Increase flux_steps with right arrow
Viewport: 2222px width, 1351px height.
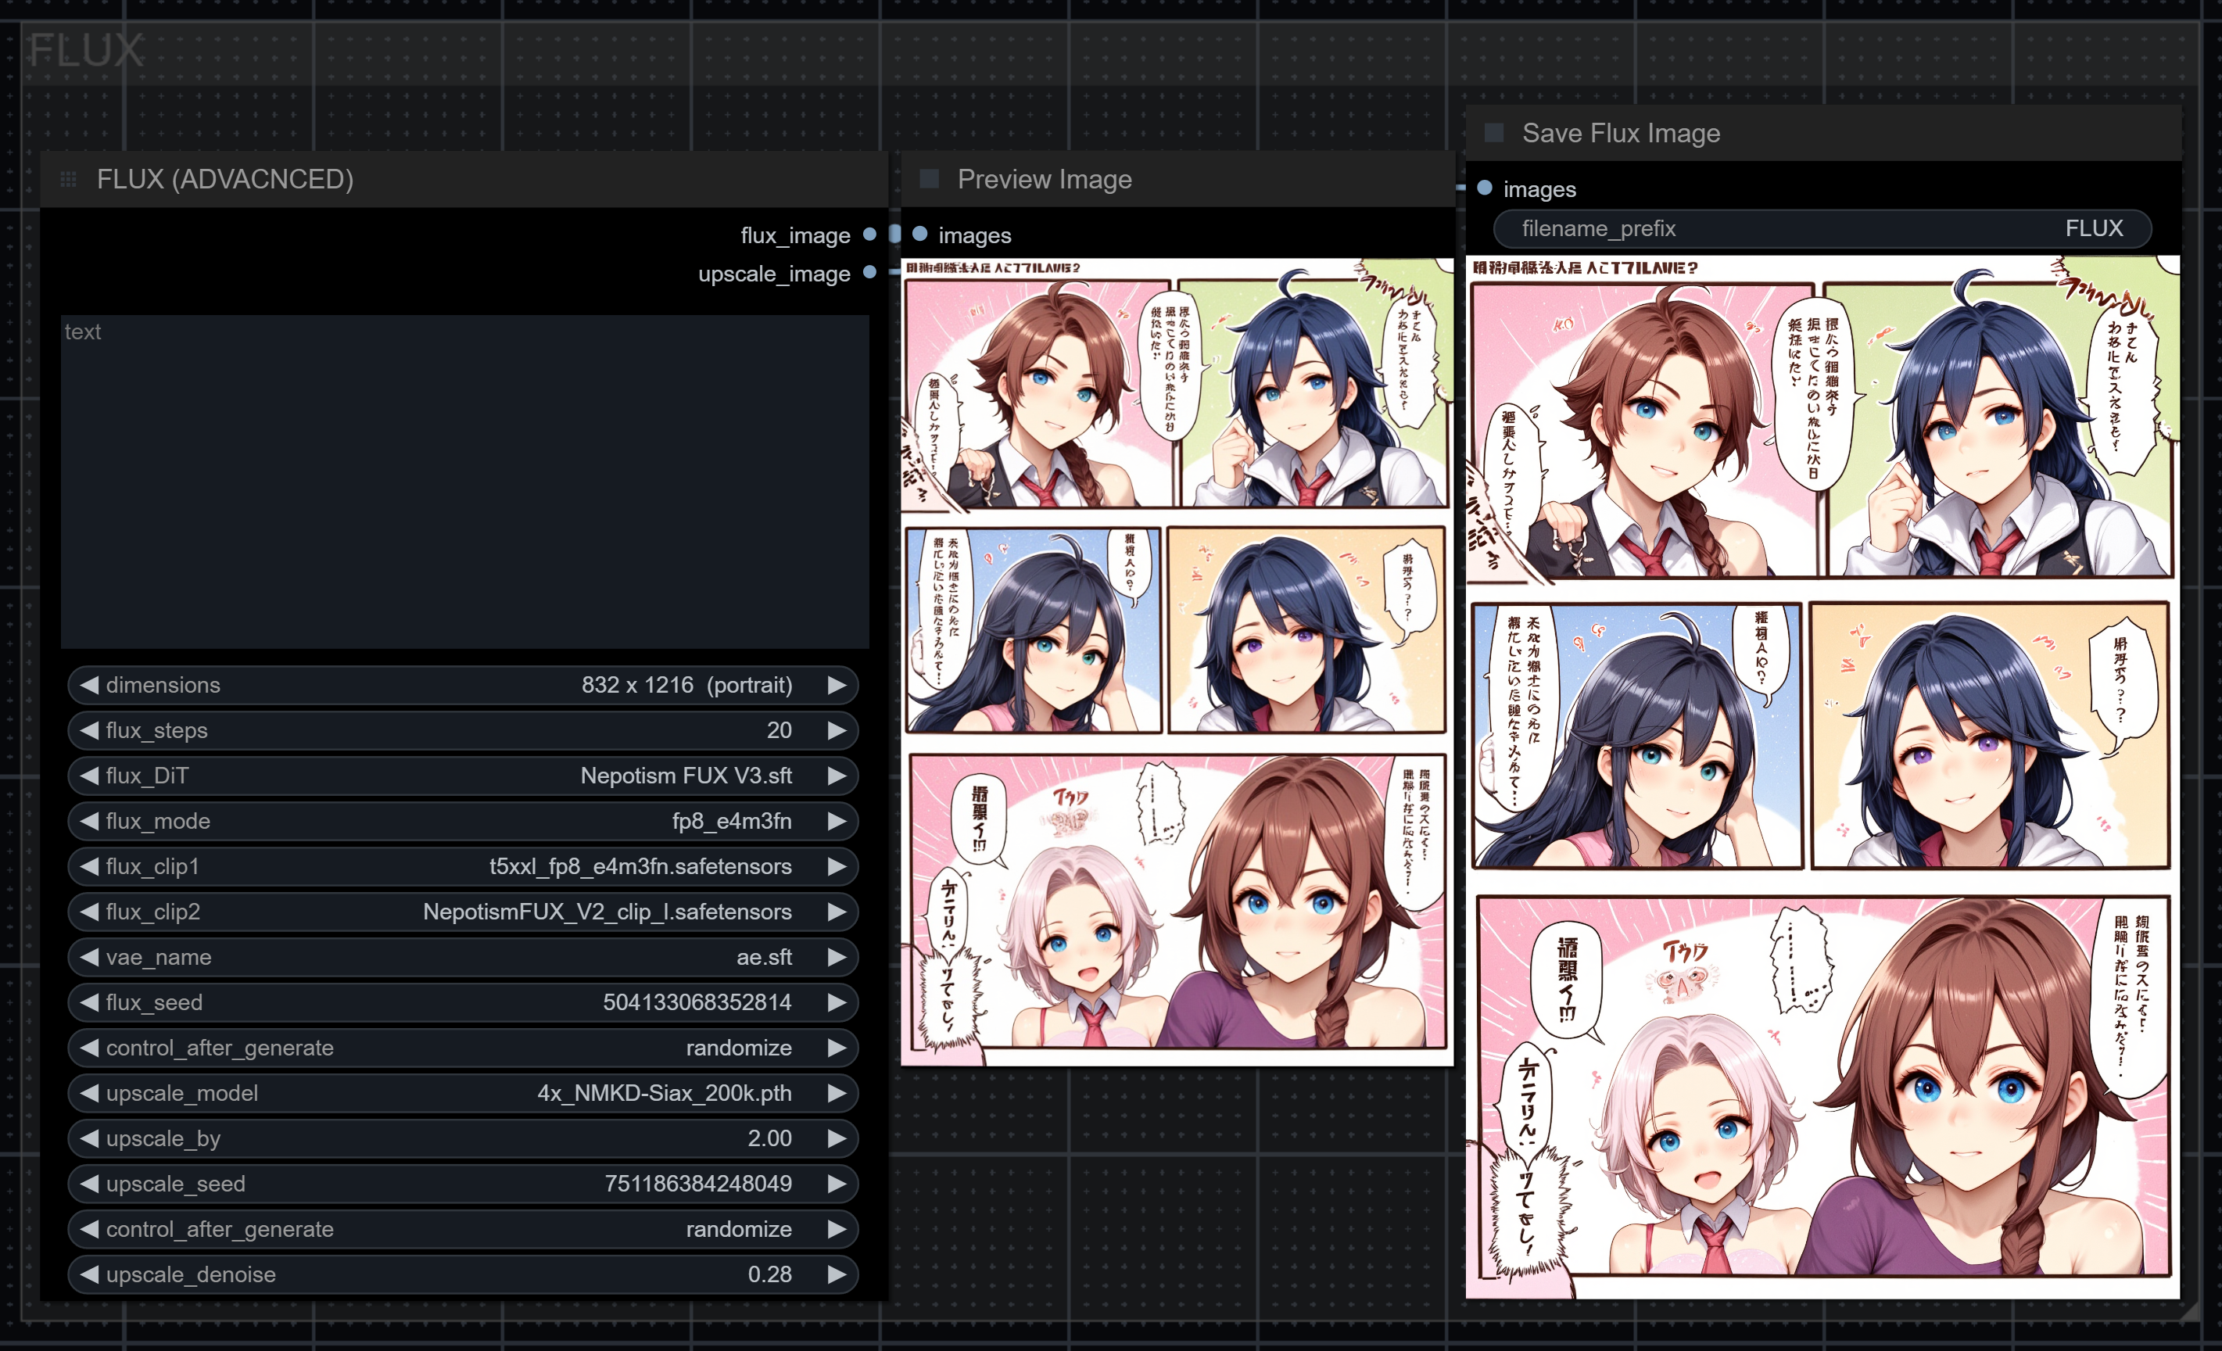tap(837, 730)
